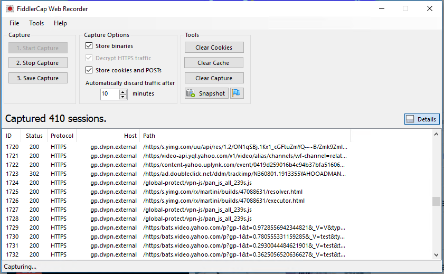
Task: Open the File menu
Action: [14, 23]
